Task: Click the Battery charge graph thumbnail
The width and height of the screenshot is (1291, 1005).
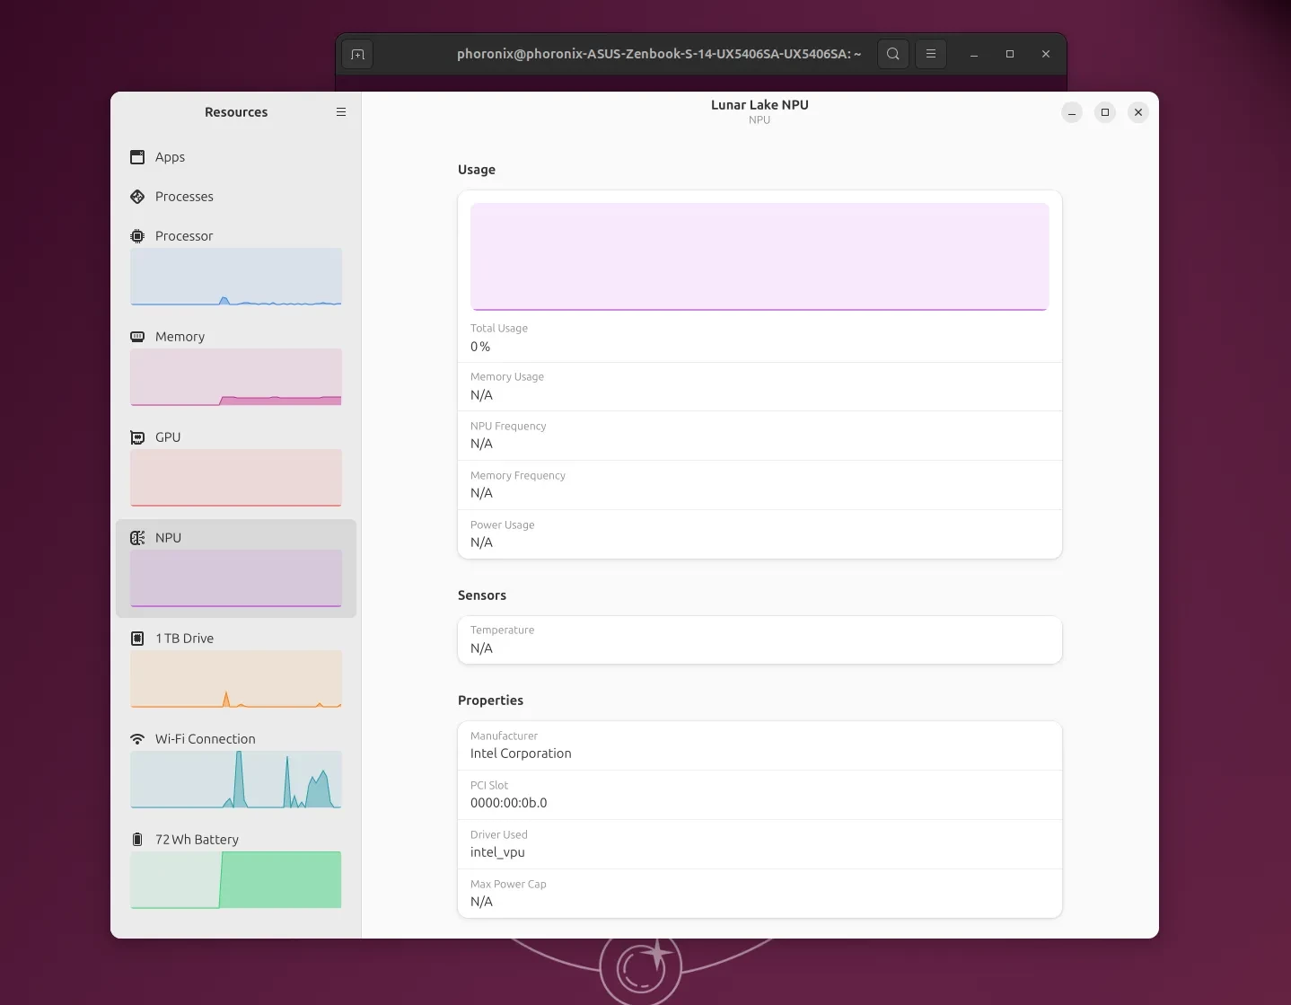Action: pyautogui.click(x=236, y=880)
